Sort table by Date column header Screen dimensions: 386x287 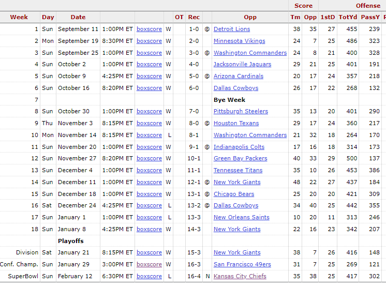click(78, 17)
